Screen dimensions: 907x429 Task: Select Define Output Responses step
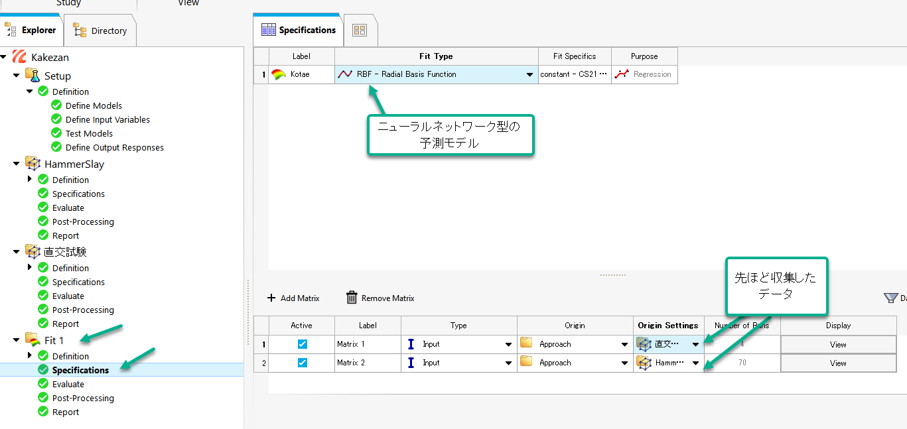coord(114,147)
